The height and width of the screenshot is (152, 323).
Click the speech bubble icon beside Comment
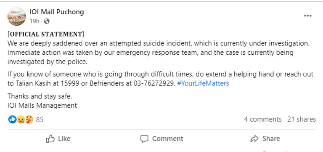(x=144, y=139)
